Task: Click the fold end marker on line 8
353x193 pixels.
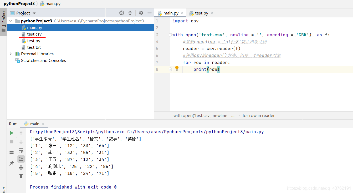Action: coord(170,69)
